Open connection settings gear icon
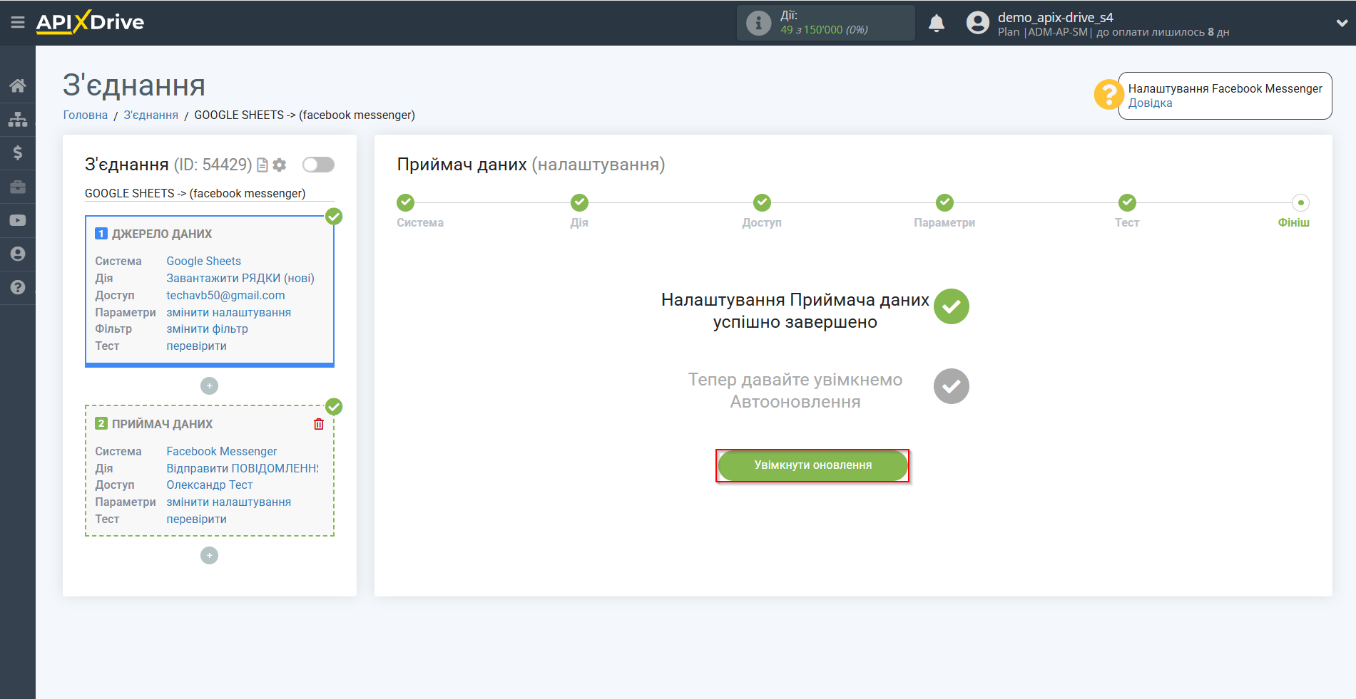 (280, 165)
